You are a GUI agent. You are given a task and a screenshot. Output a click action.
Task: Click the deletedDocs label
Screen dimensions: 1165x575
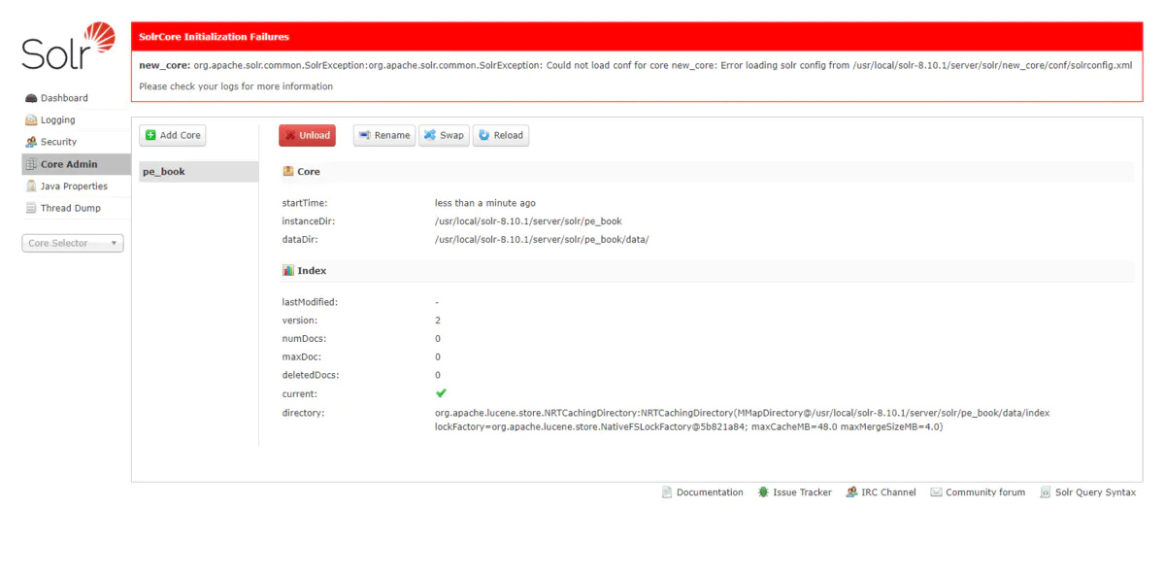(x=311, y=374)
